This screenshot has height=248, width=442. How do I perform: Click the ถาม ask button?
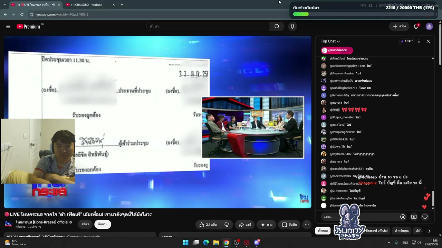pyautogui.click(x=267, y=225)
